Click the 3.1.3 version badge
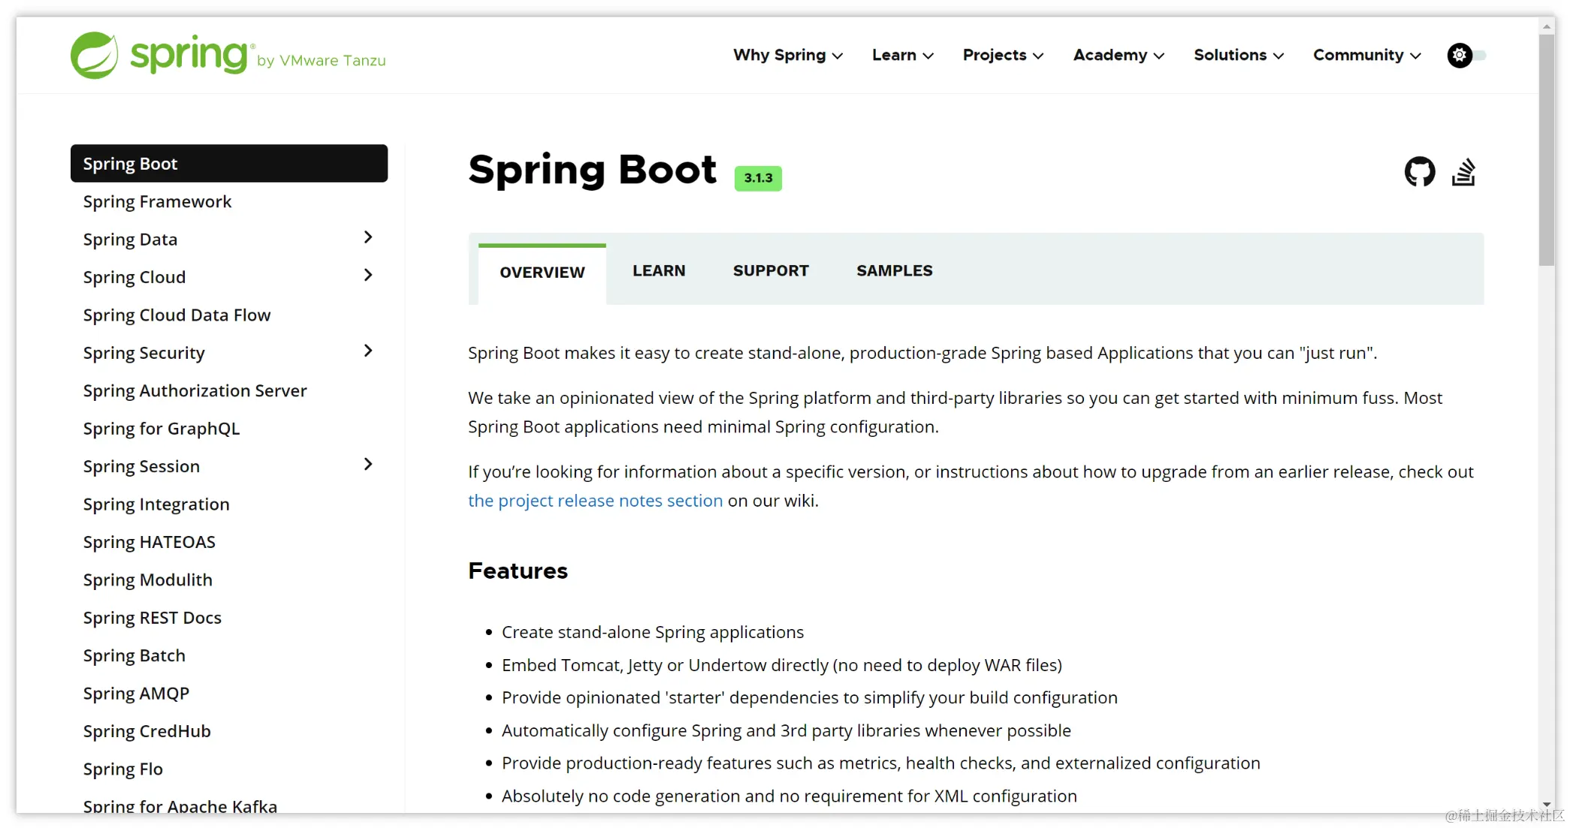This screenshot has height=828, width=1570. tap(758, 178)
